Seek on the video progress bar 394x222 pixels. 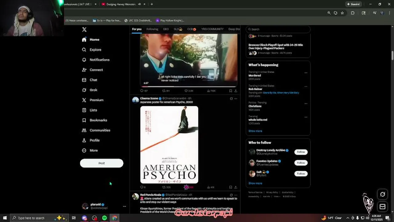pyautogui.click(x=189, y=86)
